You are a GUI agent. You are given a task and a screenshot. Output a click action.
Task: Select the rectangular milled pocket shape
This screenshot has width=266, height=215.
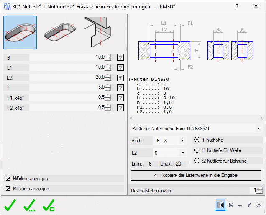[x=59, y=33]
